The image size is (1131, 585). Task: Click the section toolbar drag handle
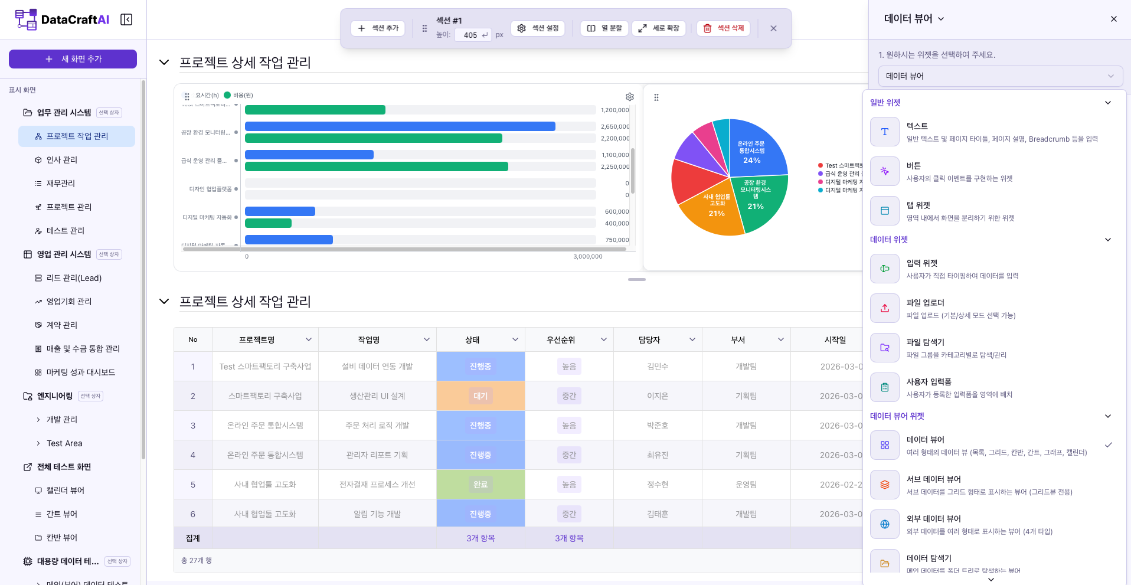click(424, 28)
